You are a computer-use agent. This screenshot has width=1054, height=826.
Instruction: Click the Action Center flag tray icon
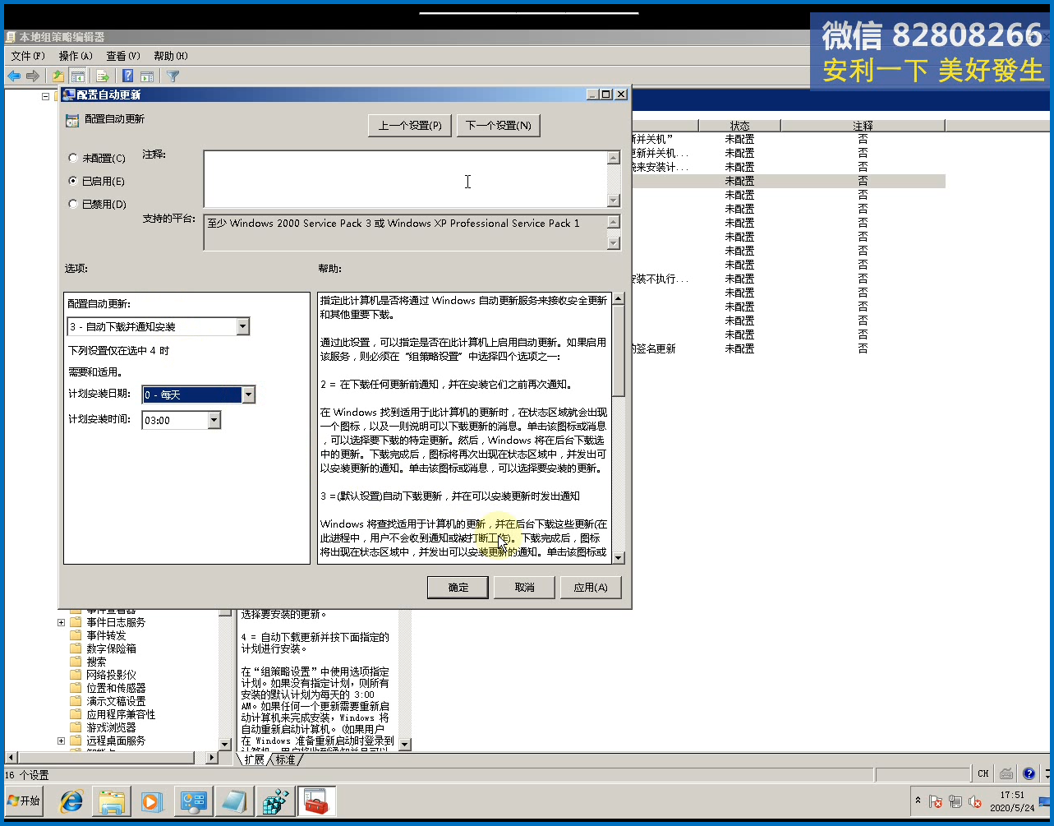pos(936,801)
